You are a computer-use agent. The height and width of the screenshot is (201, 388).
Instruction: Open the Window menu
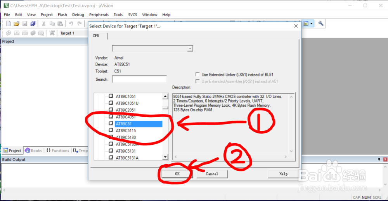[x=150, y=15]
